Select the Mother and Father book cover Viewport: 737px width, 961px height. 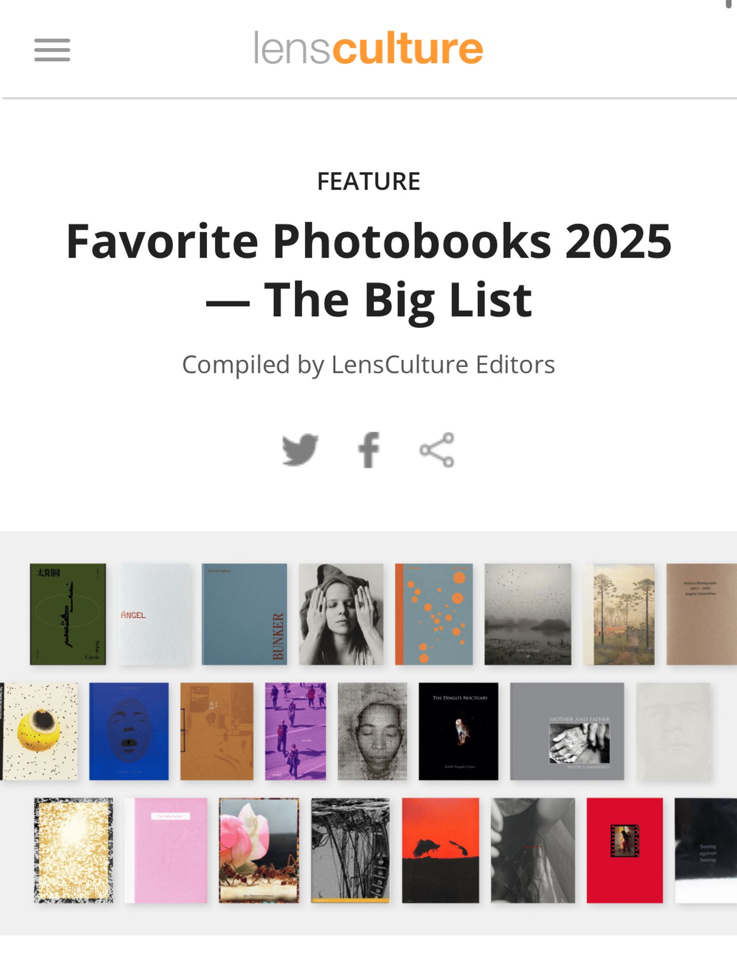pyautogui.click(x=567, y=731)
